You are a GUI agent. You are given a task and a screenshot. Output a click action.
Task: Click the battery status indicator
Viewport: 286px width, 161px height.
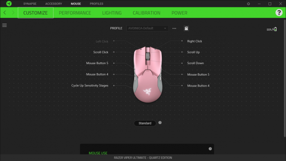point(272,29)
